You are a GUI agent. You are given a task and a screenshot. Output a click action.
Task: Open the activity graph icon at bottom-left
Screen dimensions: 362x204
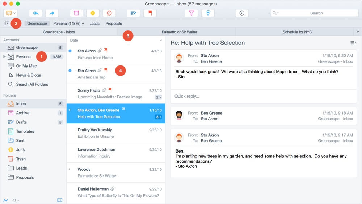pyautogui.click(x=6, y=200)
